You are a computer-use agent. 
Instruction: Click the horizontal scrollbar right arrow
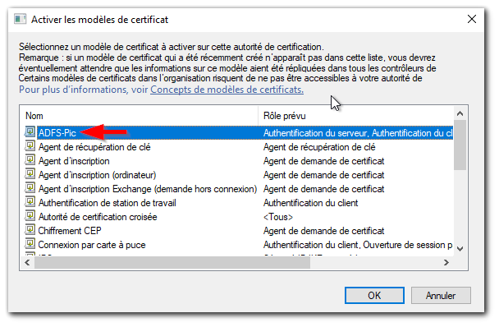tap(446, 263)
